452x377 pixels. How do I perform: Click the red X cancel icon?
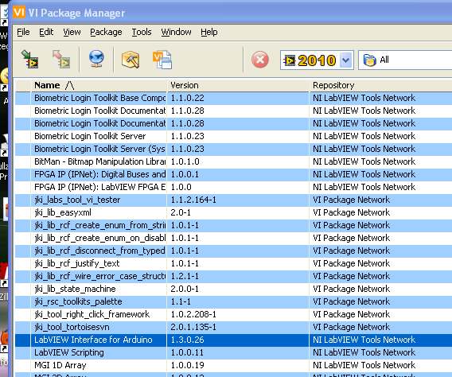coord(260,60)
